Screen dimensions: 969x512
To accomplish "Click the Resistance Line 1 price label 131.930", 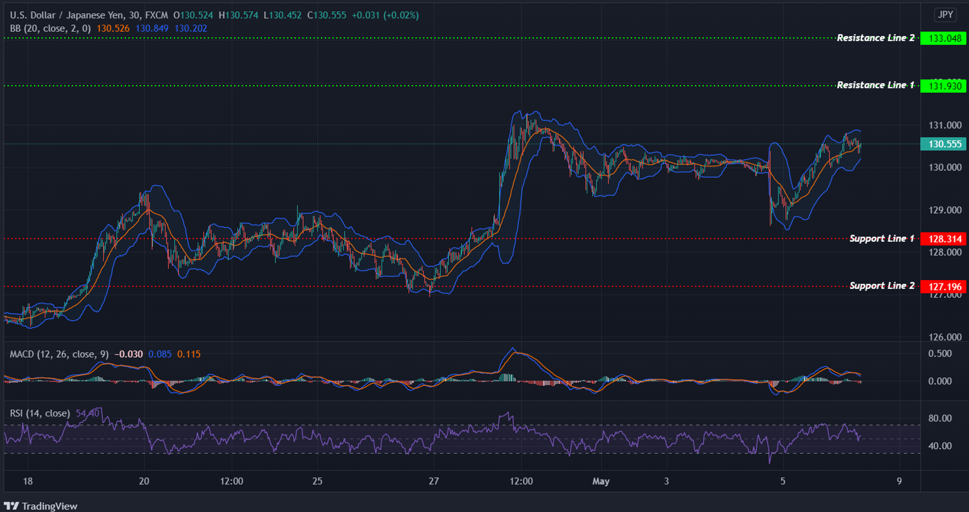I will (x=944, y=86).
